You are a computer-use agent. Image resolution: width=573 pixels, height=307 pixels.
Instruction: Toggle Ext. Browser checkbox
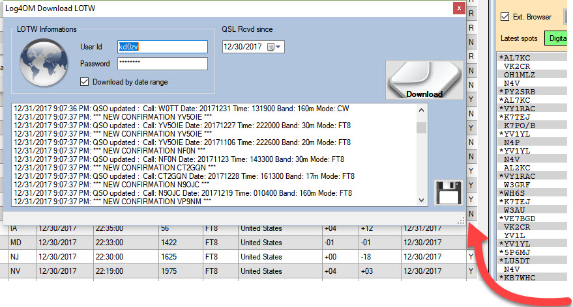click(505, 16)
